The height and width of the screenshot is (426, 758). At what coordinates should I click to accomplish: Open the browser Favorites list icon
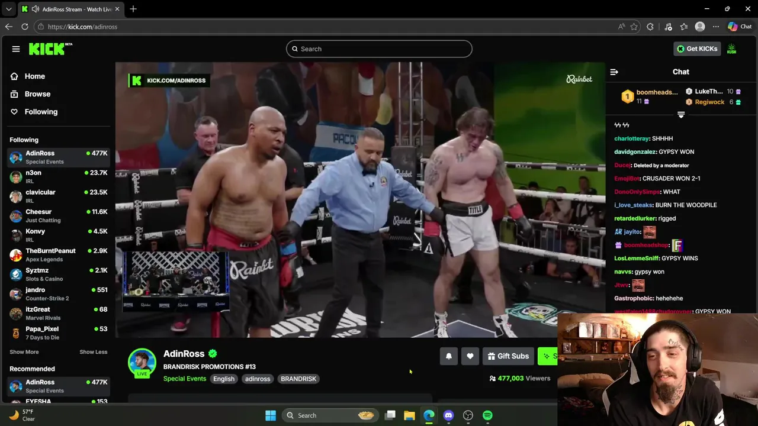pyautogui.click(x=684, y=27)
